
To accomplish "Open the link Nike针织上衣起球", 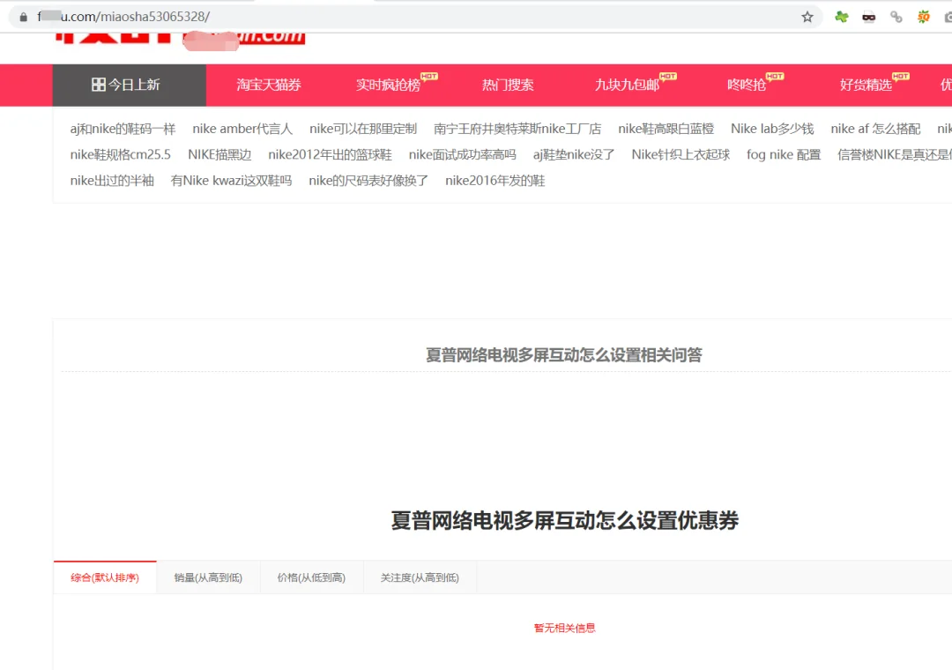I will pos(681,155).
